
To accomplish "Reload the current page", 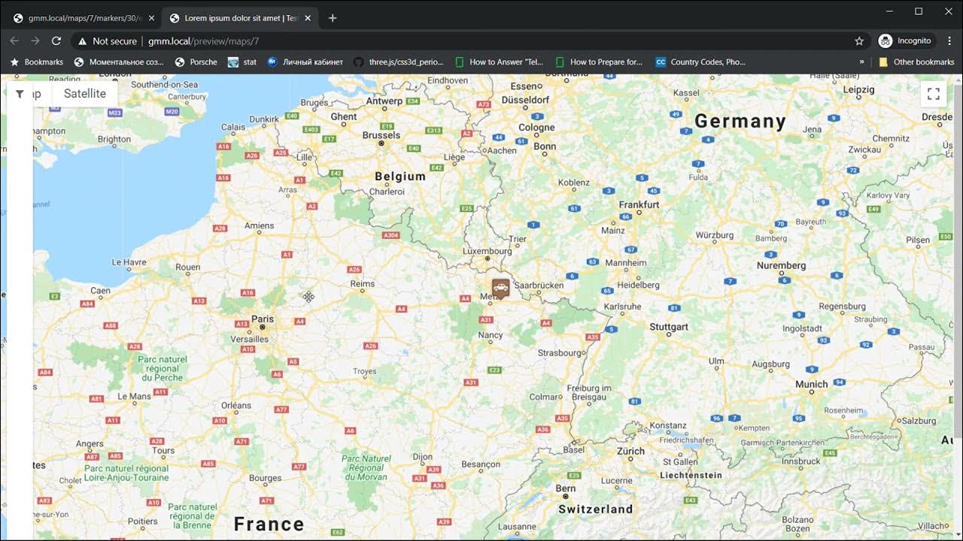I will tap(56, 41).
